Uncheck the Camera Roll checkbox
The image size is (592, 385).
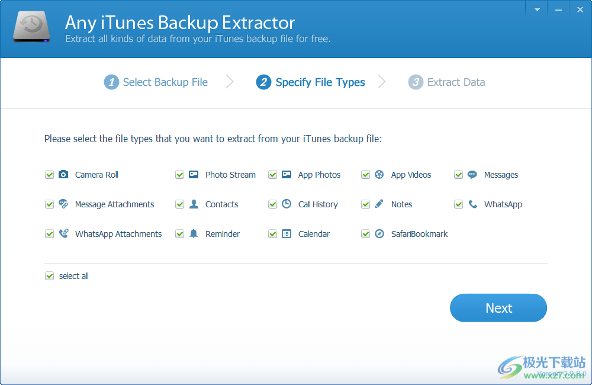pyautogui.click(x=50, y=175)
